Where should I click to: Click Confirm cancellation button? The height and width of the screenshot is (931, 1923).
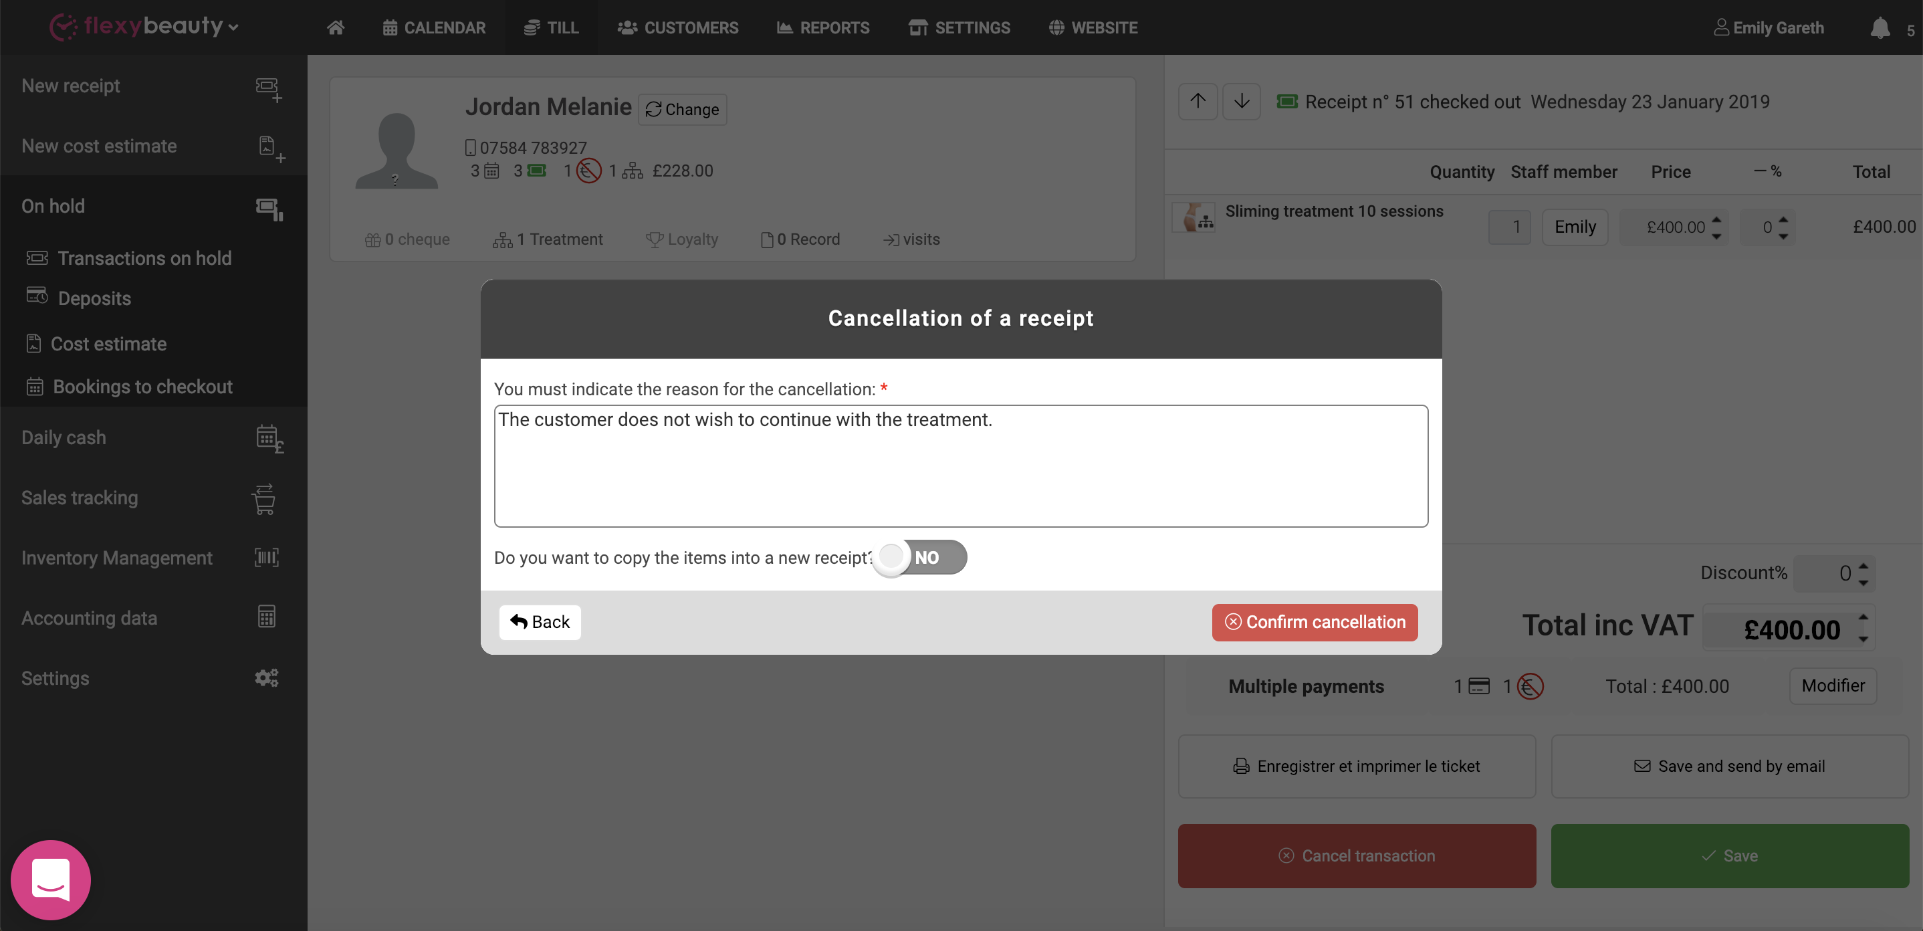pos(1315,622)
